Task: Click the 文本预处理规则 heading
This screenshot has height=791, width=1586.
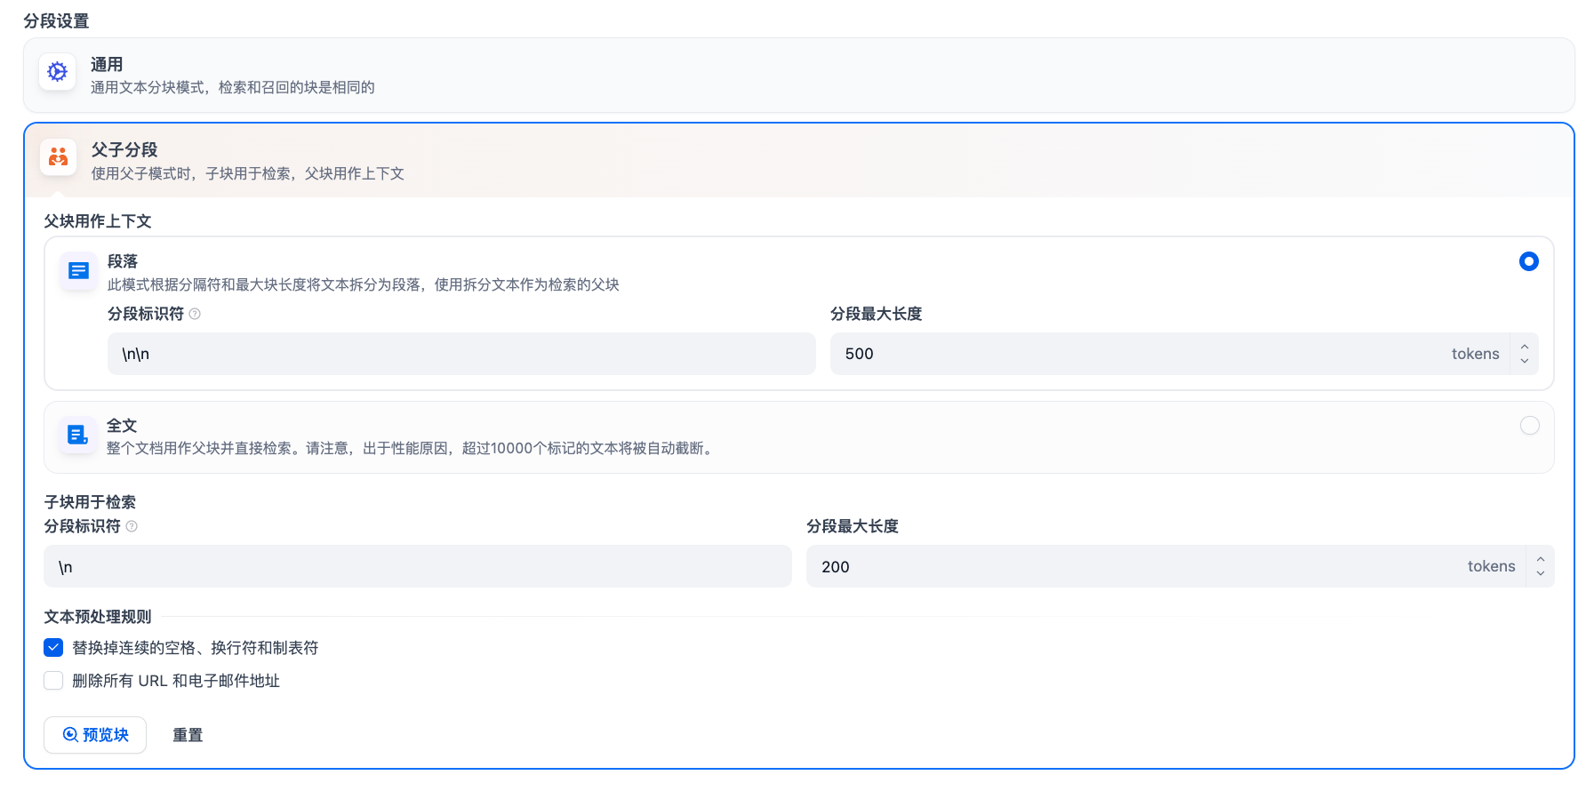Action: pos(98,617)
